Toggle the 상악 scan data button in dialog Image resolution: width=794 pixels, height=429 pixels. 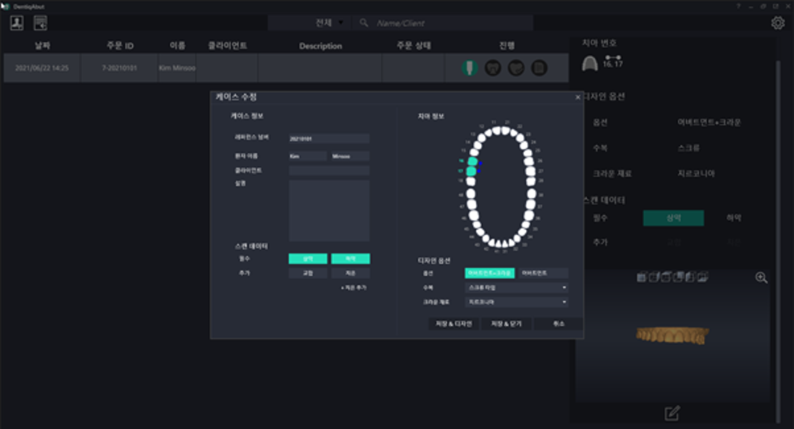[x=308, y=259]
